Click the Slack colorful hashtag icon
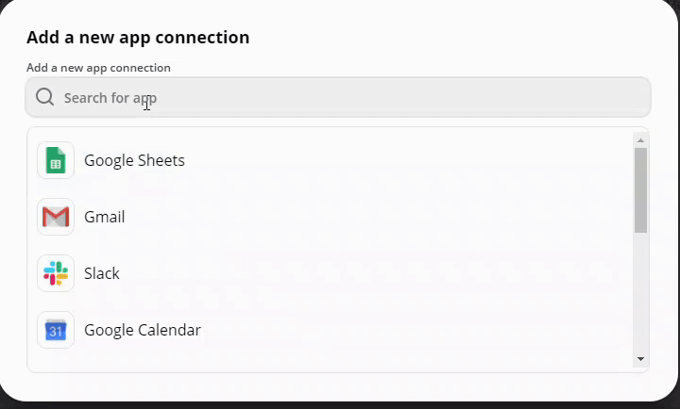The height and width of the screenshot is (409, 680). click(56, 273)
